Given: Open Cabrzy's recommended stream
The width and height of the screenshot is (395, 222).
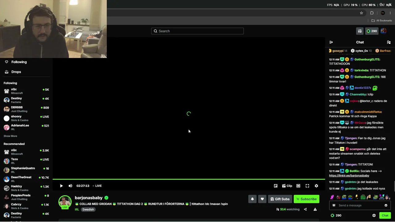Looking at the screenshot, I should 26,206.
